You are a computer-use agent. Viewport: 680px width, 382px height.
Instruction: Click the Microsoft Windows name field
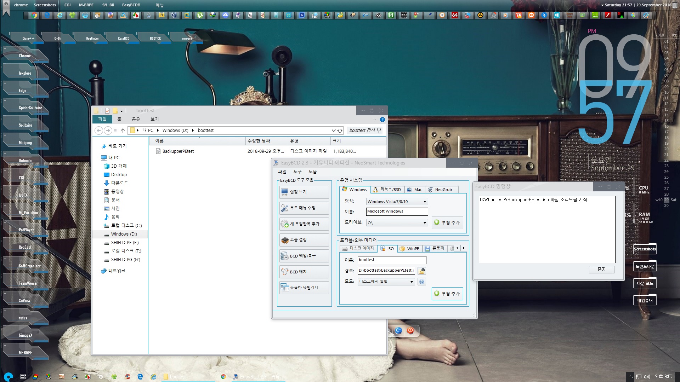click(x=397, y=212)
